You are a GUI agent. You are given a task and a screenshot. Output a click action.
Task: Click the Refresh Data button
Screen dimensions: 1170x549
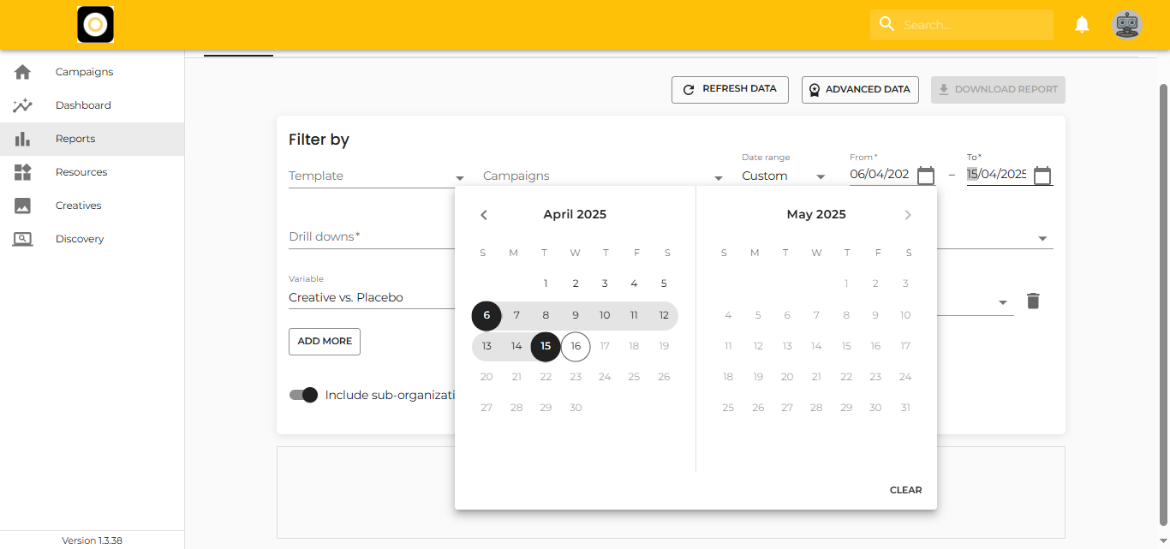(x=730, y=89)
